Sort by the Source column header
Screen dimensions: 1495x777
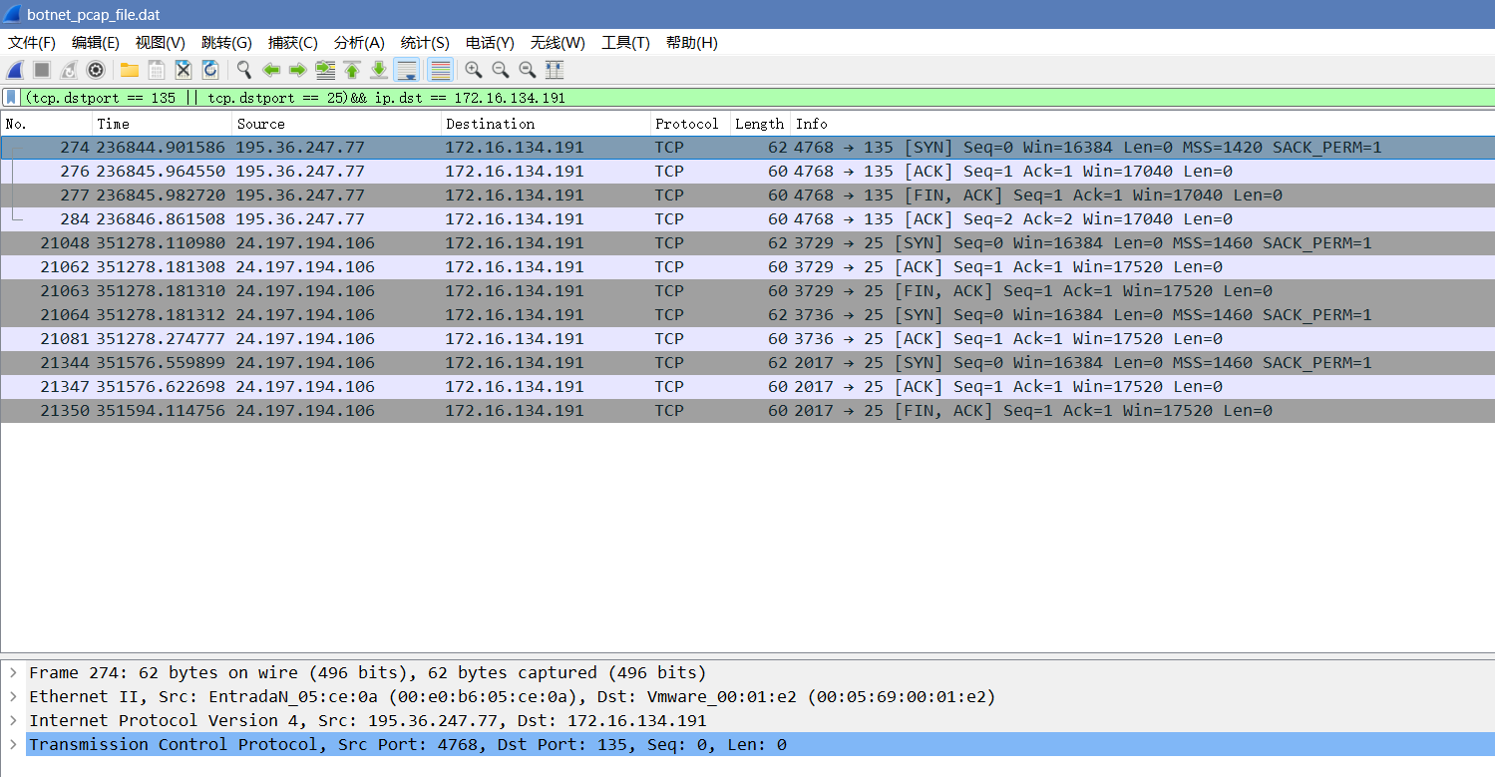[x=337, y=124]
